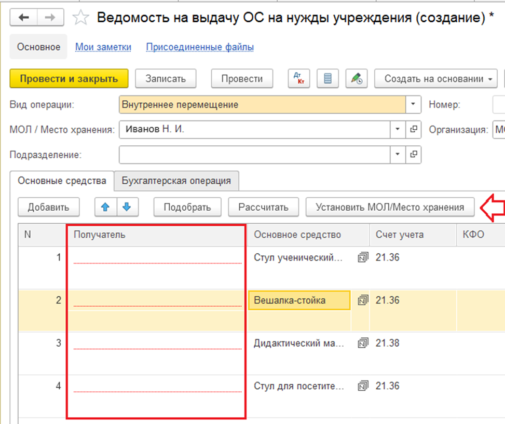The width and height of the screenshot is (505, 424).
Task: Add a new row with Добавить
Action: 49,207
